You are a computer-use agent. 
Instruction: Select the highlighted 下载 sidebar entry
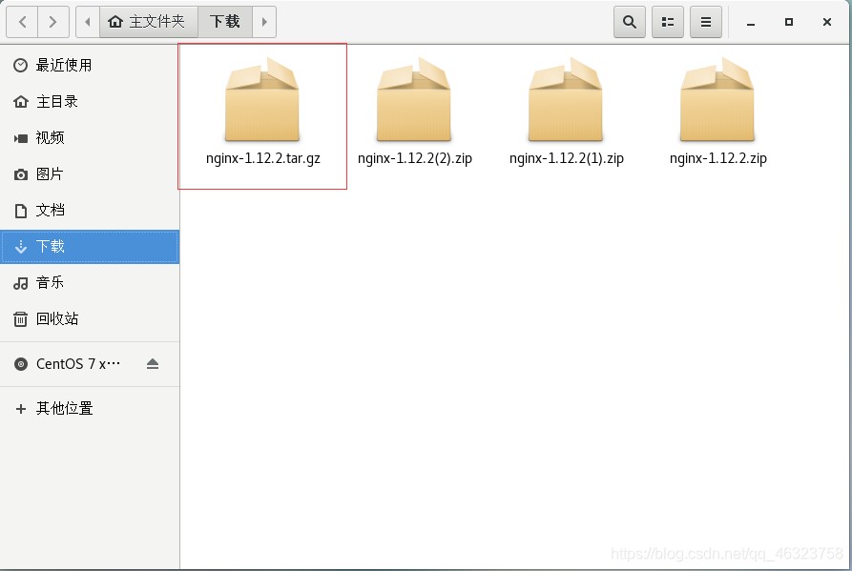[90, 247]
